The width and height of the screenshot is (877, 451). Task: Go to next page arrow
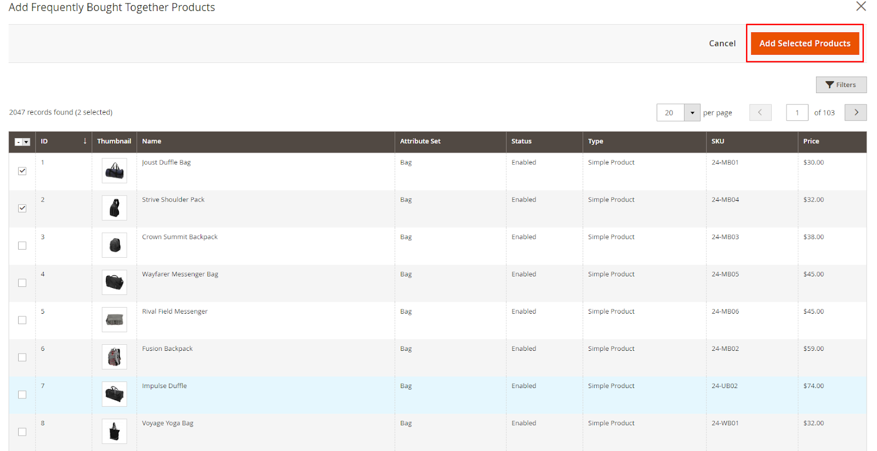(856, 112)
